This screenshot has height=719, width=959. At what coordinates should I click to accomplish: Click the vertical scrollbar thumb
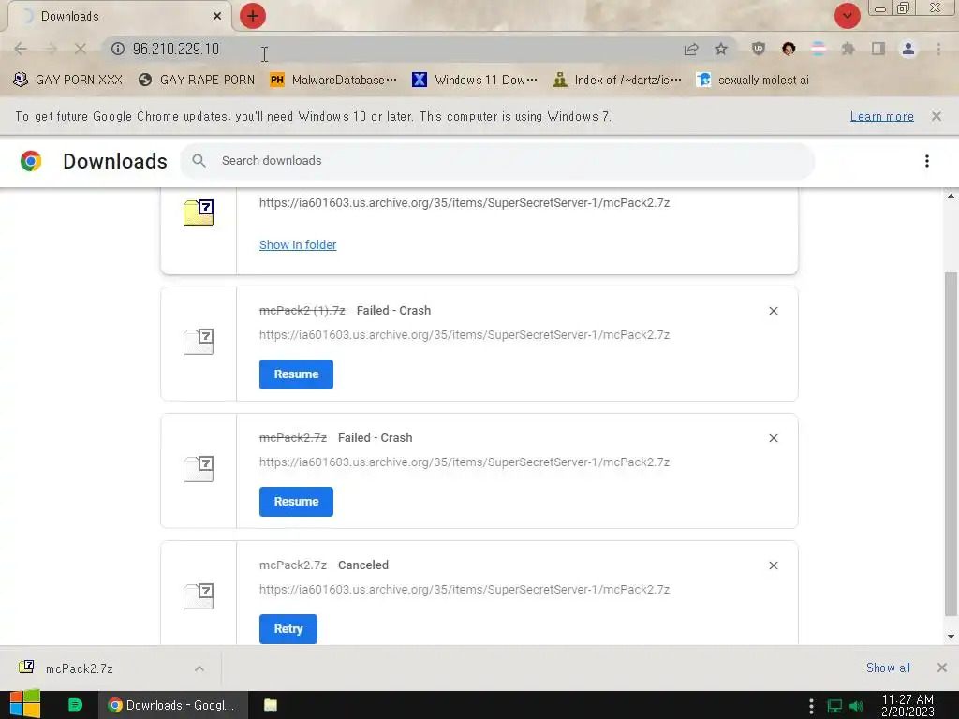951,444
